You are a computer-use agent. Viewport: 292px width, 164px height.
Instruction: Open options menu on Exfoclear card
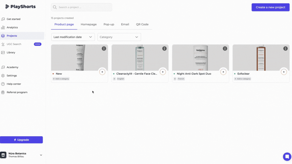pyautogui.click(x=285, y=49)
